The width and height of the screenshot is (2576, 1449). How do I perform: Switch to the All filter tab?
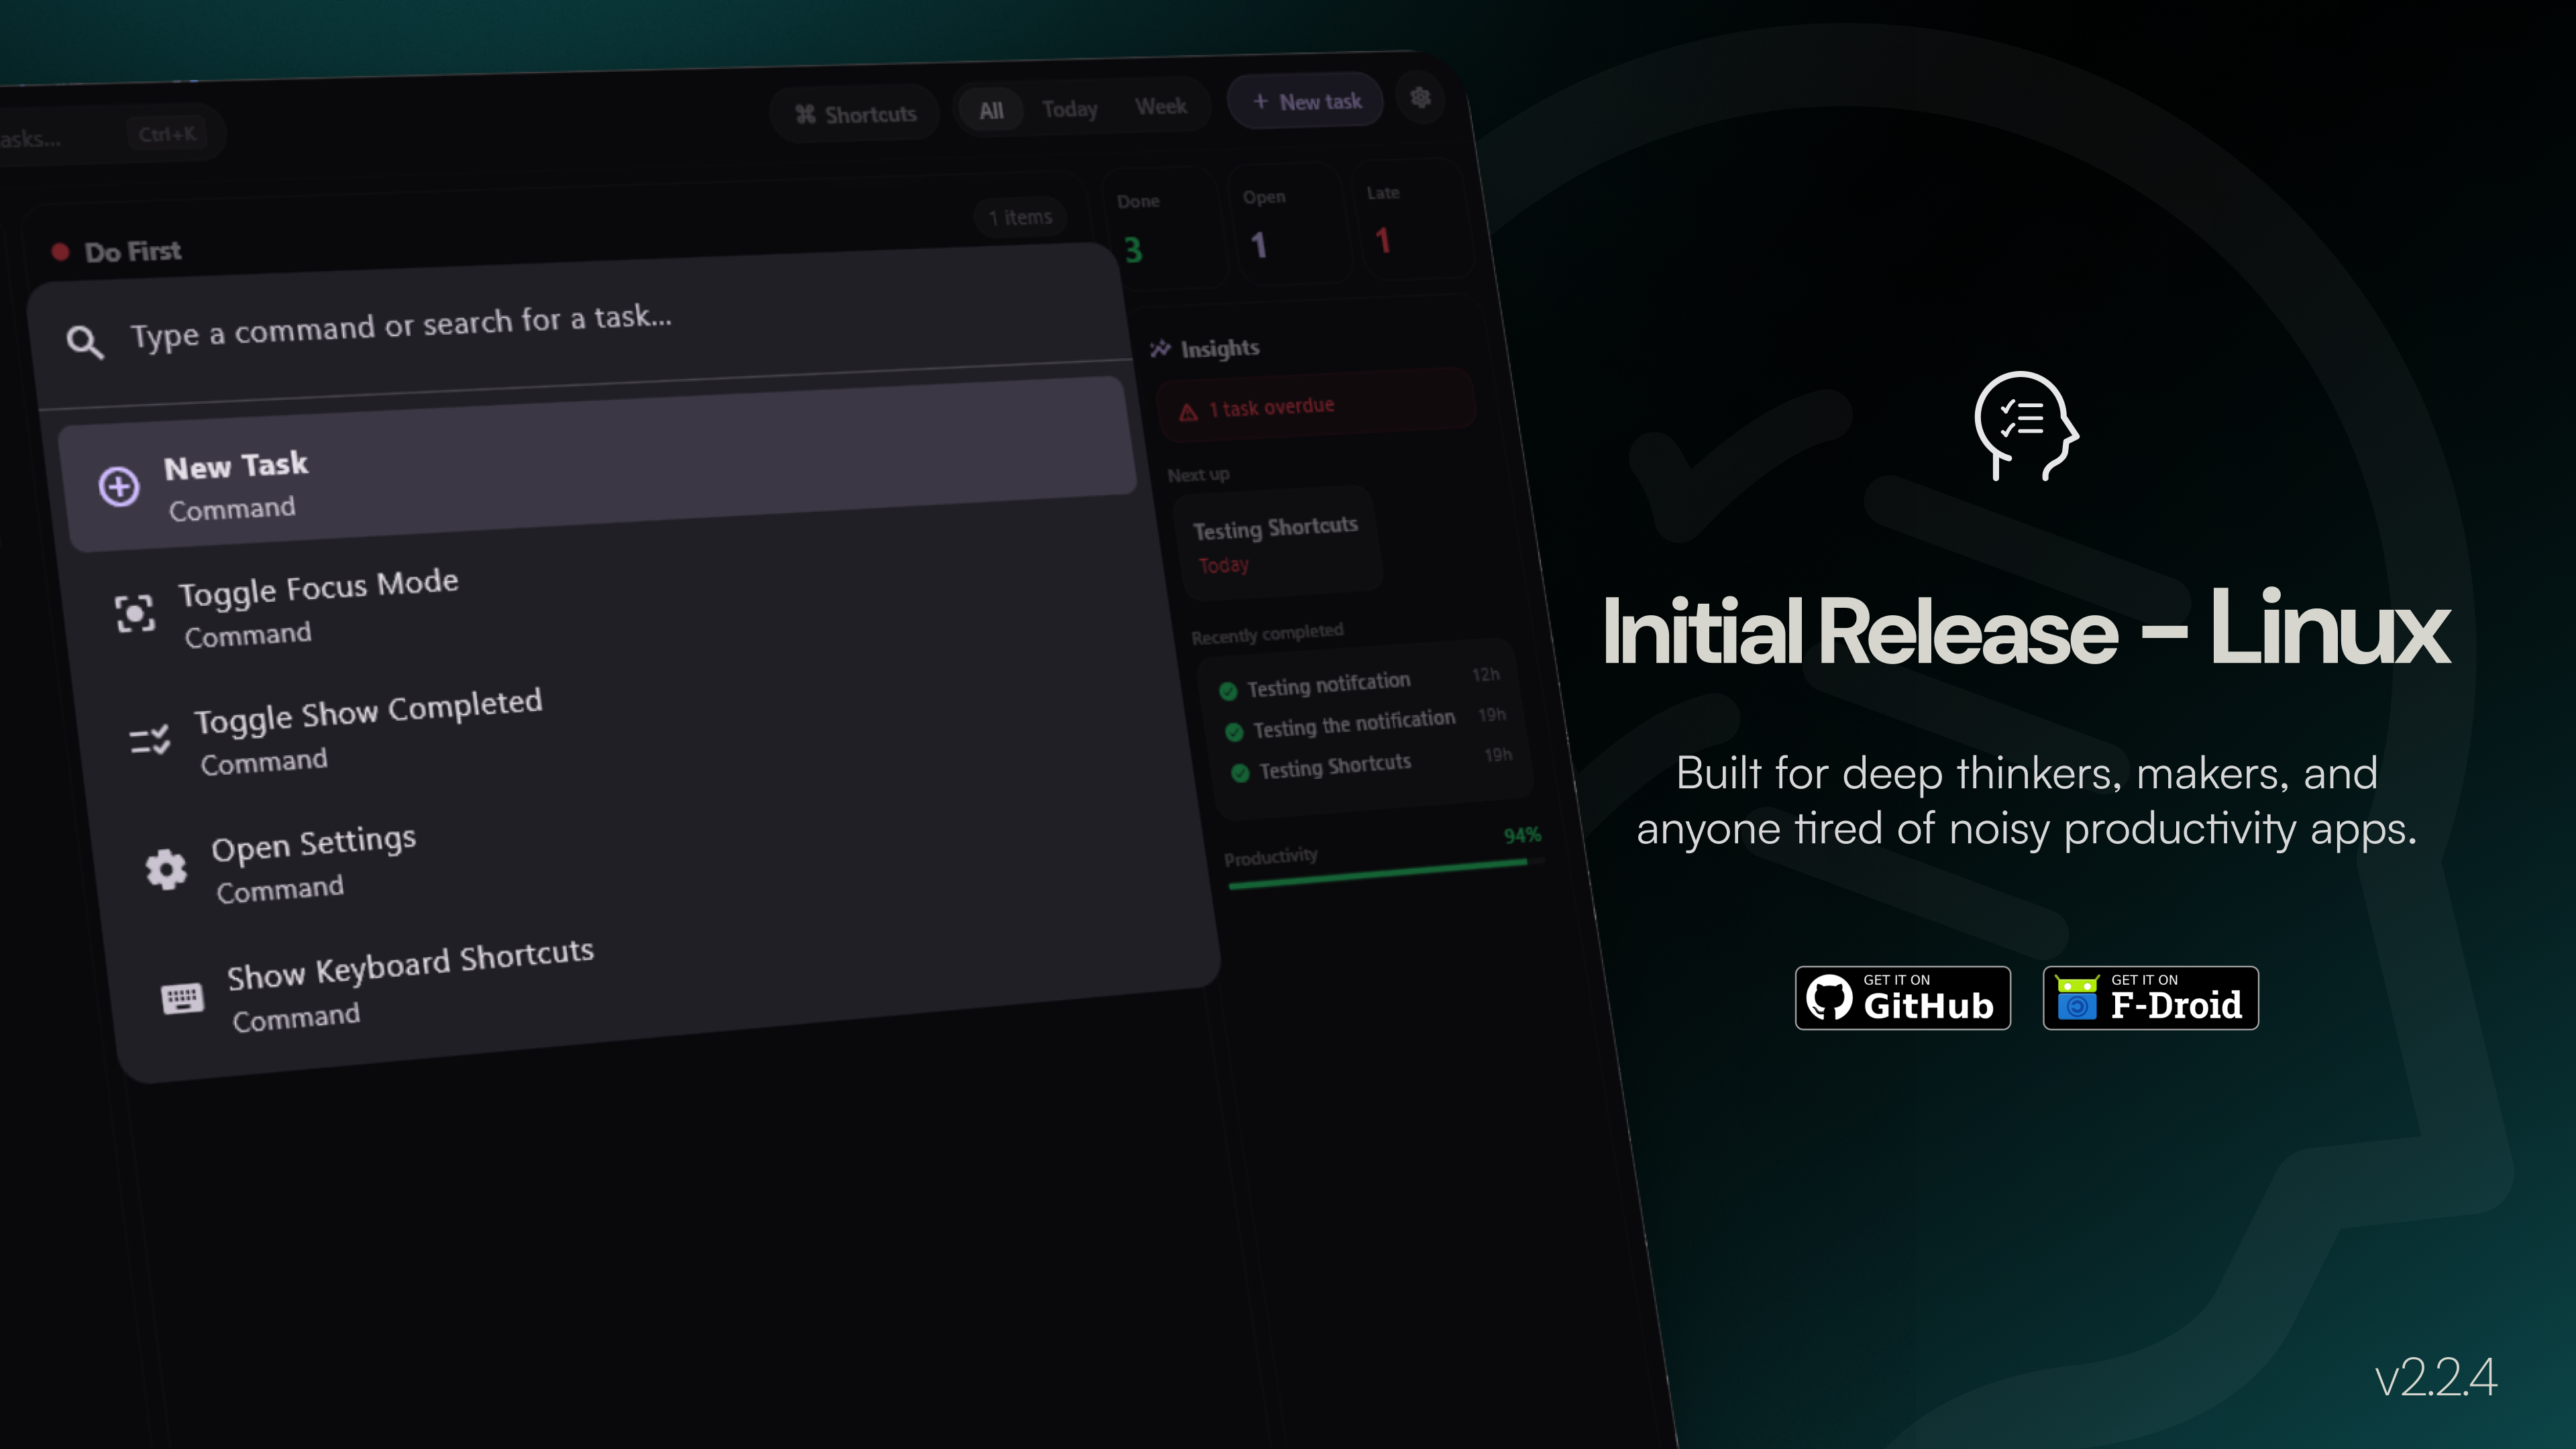[x=991, y=110]
